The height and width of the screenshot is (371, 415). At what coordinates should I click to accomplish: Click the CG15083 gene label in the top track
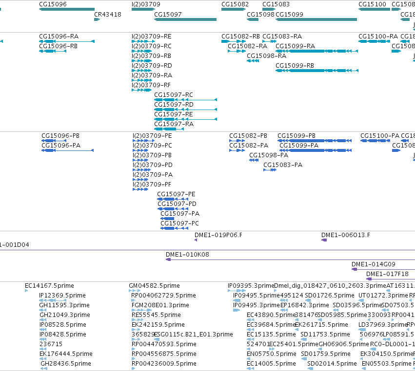276,4
